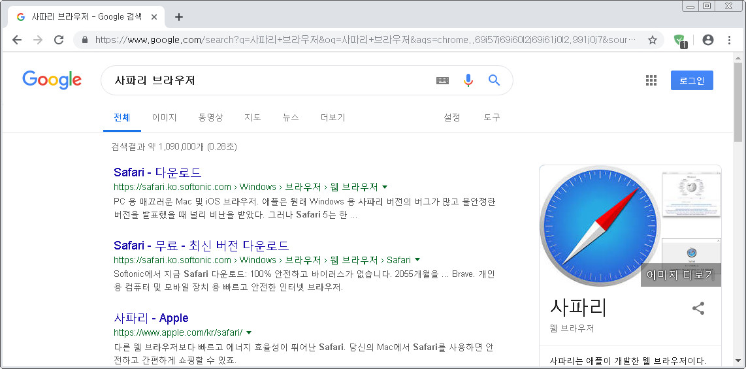This screenshot has width=746, height=369.
Task: Click the Google logo
Action: point(52,80)
